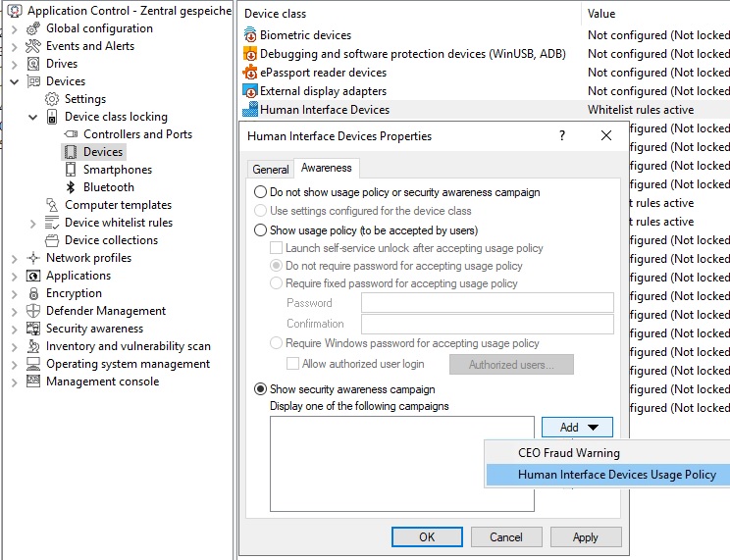Click the Biometric devices icon
This screenshot has height=560, width=730.
point(250,35)
